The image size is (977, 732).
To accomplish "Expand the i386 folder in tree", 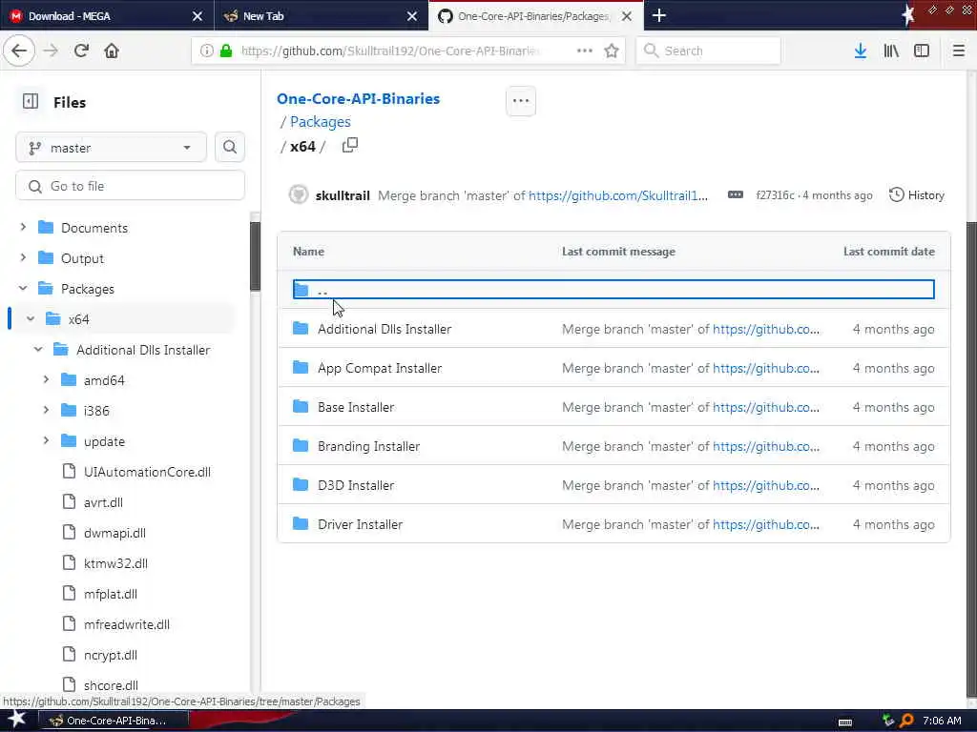I will [46, 410].
